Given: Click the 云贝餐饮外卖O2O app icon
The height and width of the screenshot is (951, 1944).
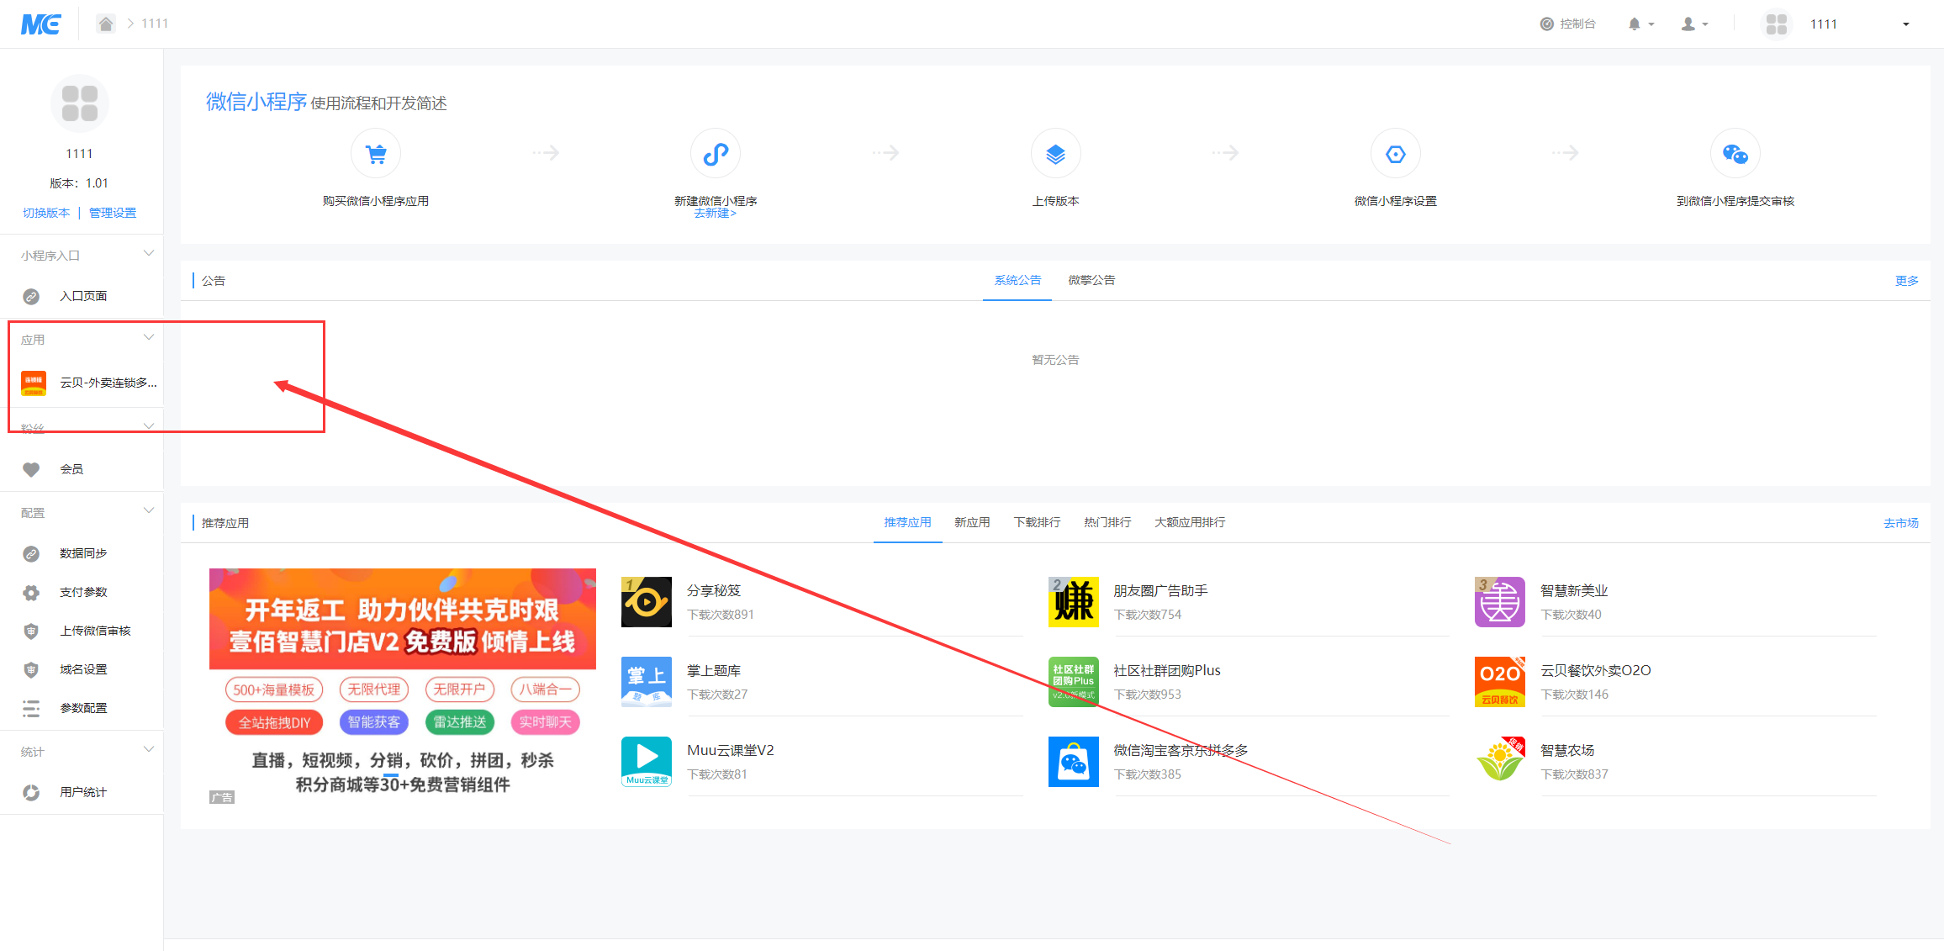Looking at the screenshot, I should pos(1500,682).
